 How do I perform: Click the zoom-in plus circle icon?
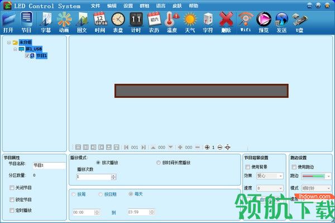tap(207, 147)
